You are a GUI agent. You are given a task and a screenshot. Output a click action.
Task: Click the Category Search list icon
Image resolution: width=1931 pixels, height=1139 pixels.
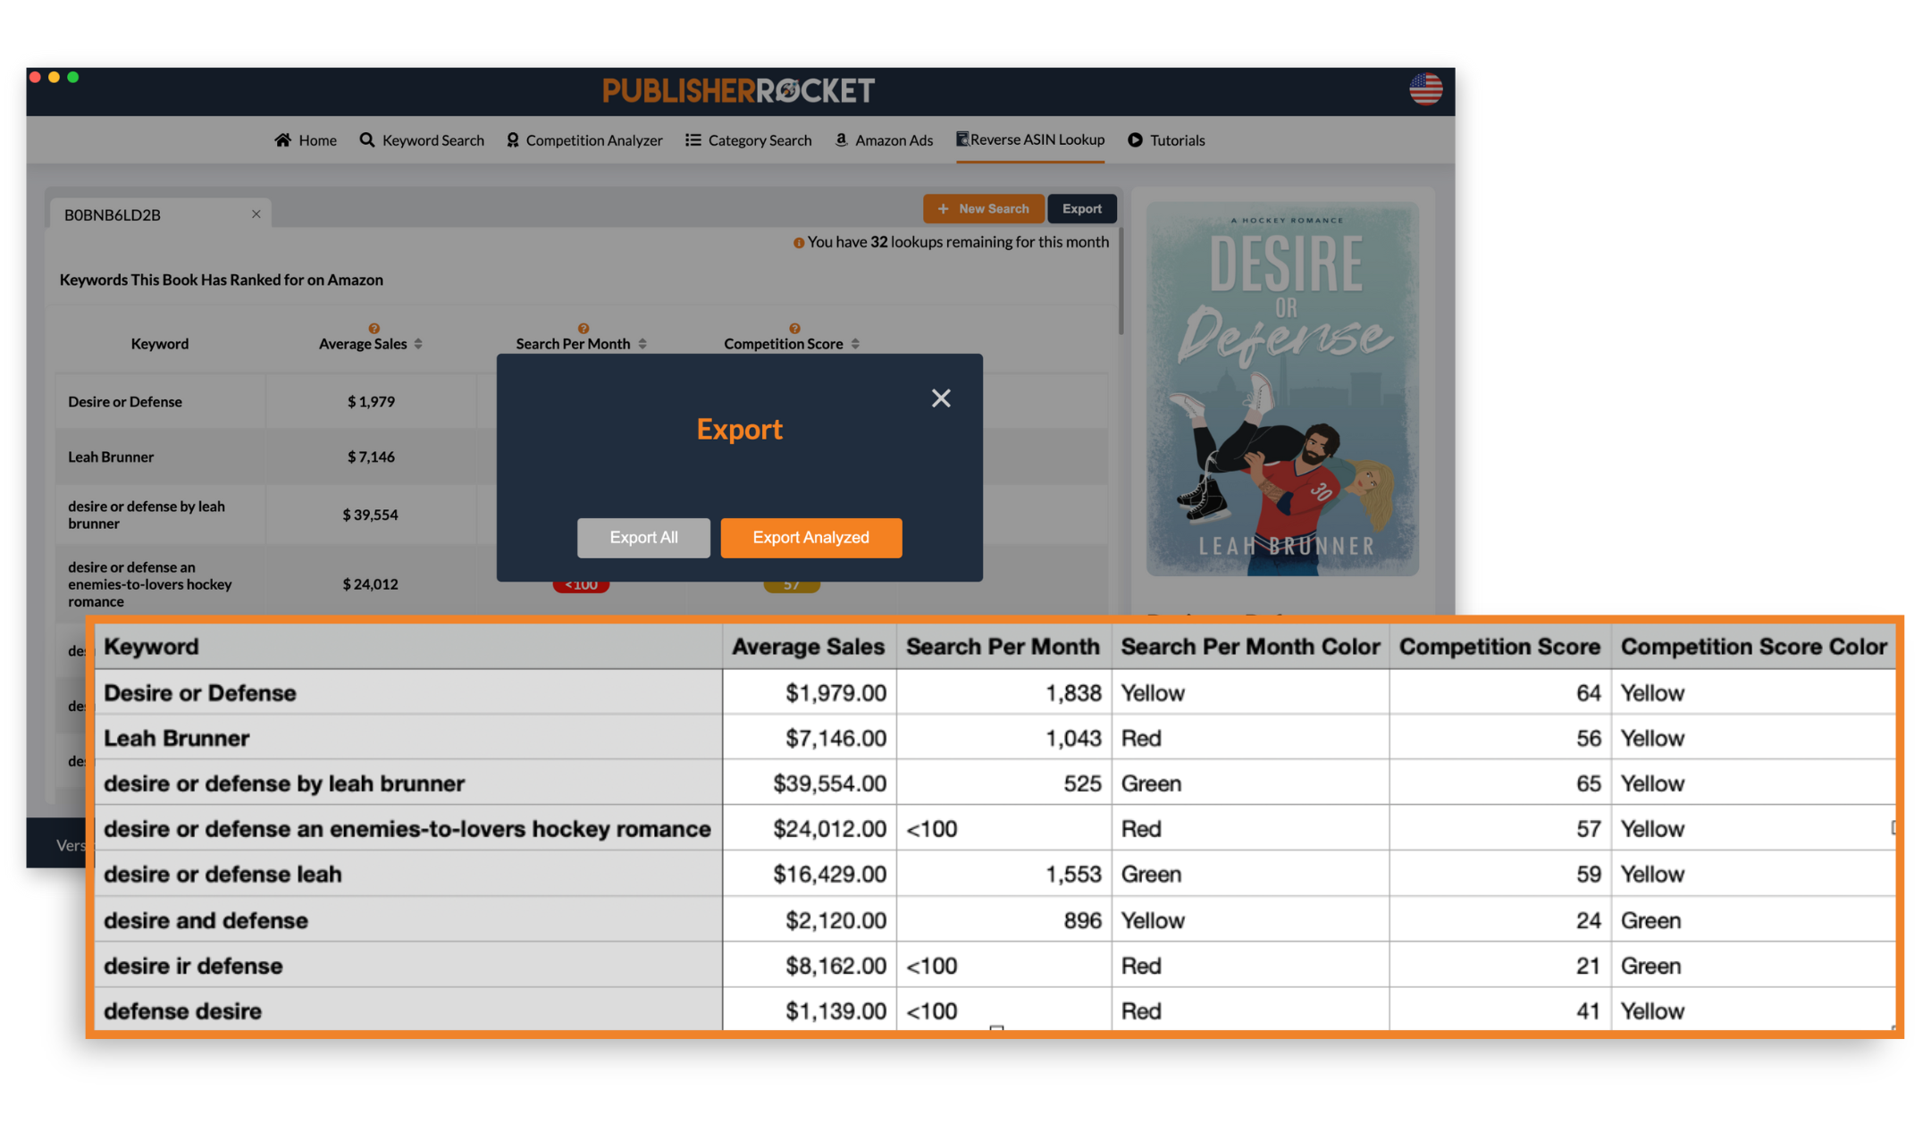point(693,140)
